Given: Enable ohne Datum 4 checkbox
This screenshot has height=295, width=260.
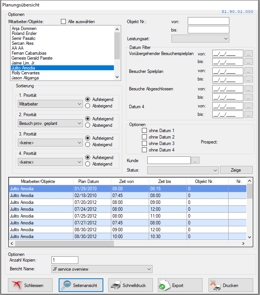Looking at the screenshot, I should [x=144, y=150].
